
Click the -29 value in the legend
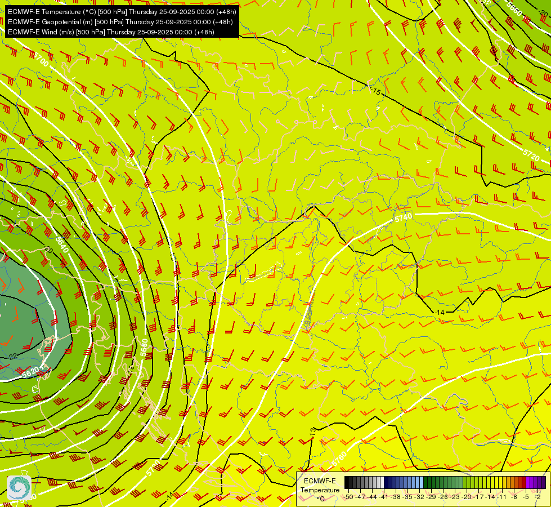click(x=431, y=497)
